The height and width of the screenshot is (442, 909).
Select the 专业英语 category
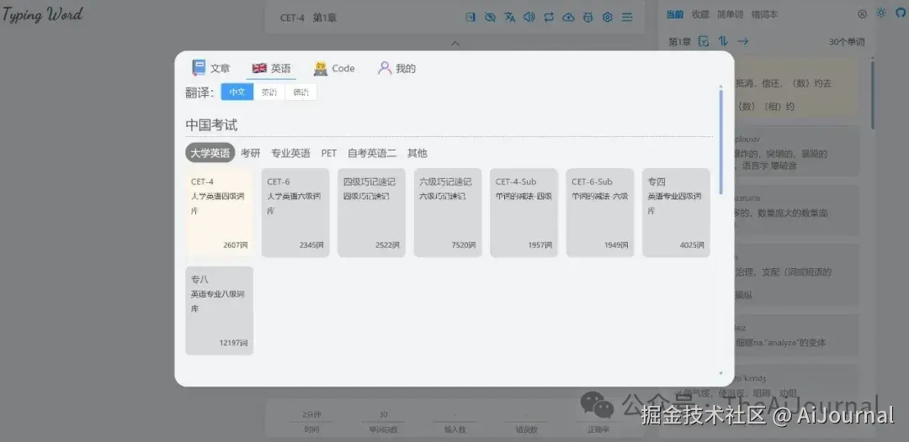tap(290, 153)
